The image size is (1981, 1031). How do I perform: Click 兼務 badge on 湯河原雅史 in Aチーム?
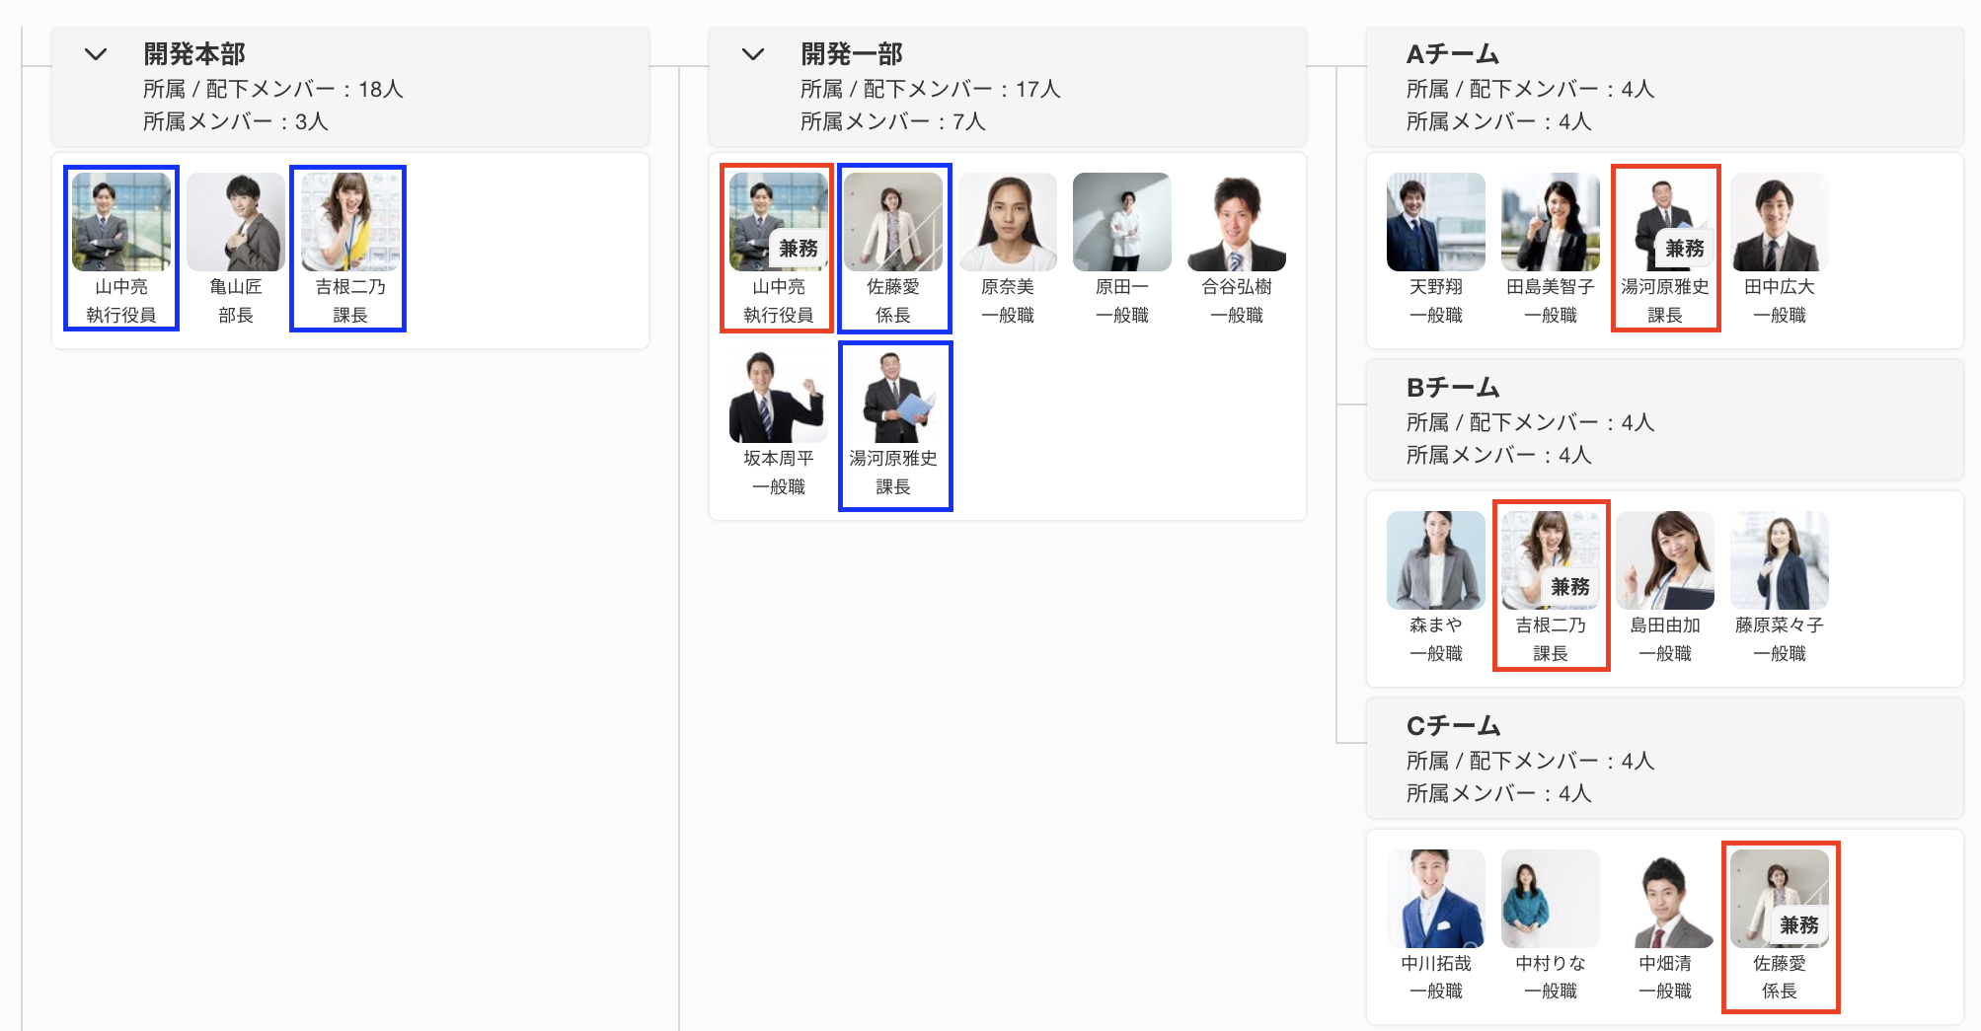tap(1684, 249)
